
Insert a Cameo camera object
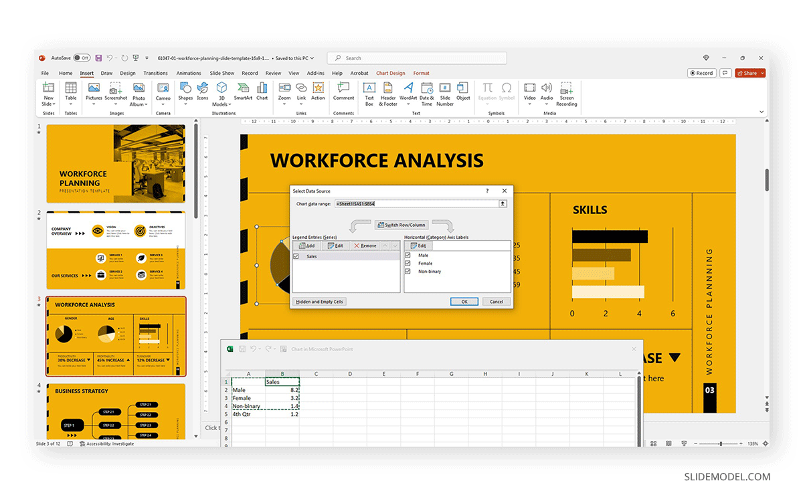click(163, 94)
